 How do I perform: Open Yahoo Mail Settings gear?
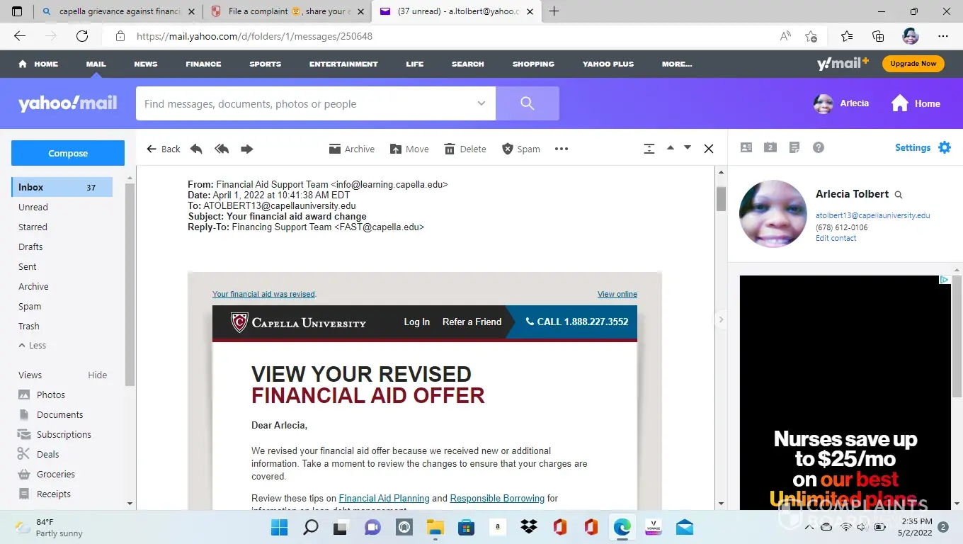[x=945, y=147]
